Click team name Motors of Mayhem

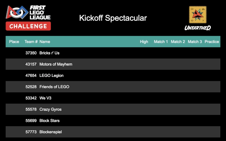point(56,64)
